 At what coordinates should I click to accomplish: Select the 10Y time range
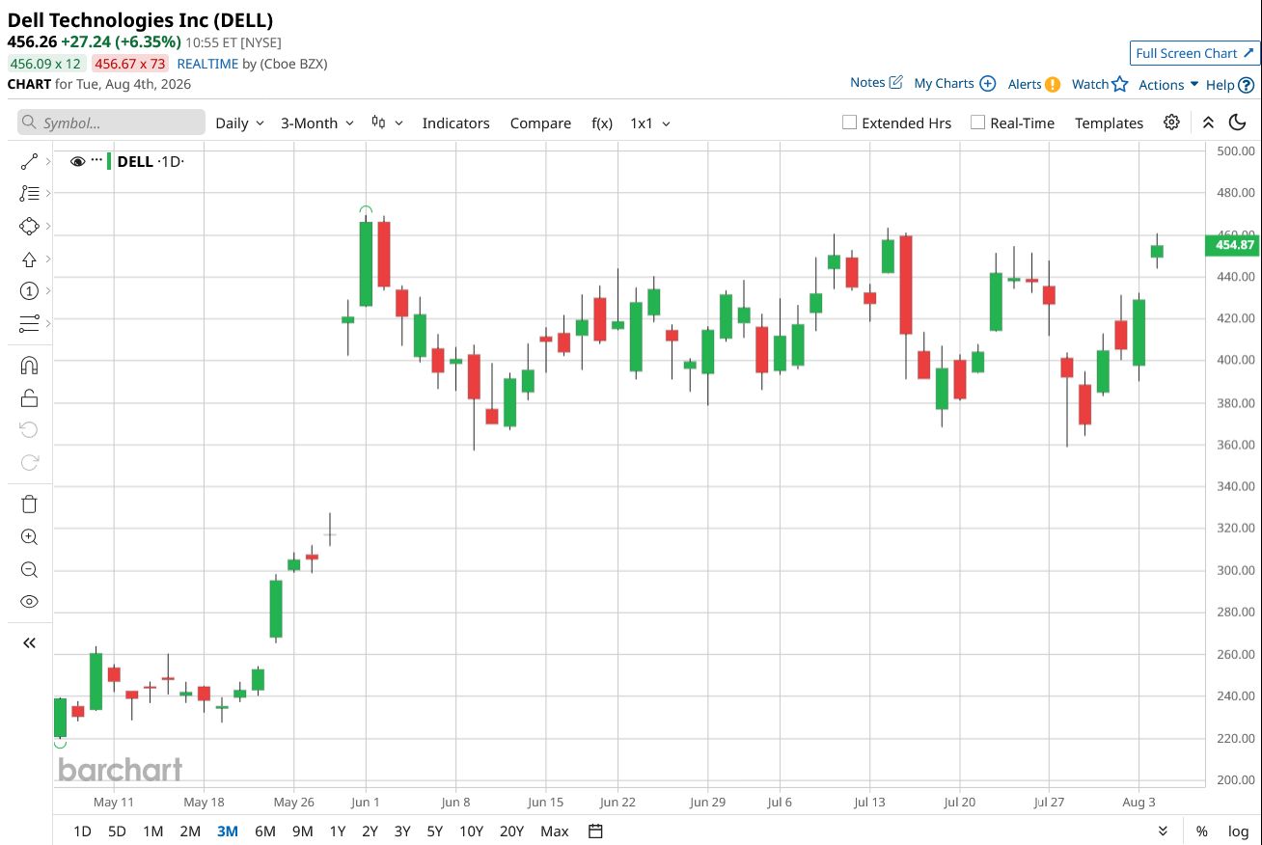click(x=472, y=831)
